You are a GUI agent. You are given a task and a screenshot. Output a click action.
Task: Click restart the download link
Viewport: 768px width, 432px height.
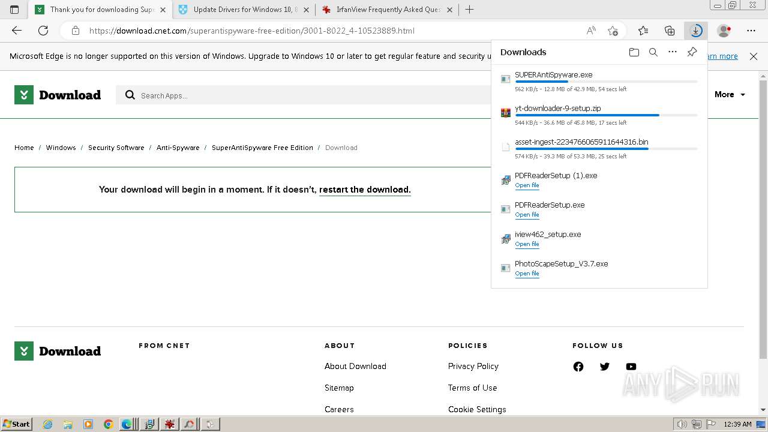365,190
